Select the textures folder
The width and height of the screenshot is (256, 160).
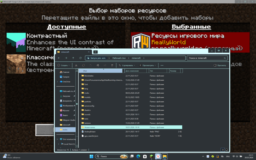point(132,123)
